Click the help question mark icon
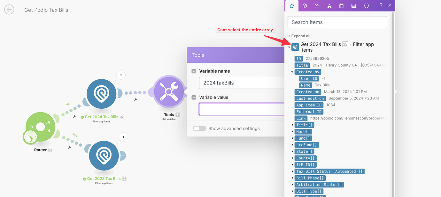Image resolution: width=441 pixels, height=197 pixels. (381, 5)
